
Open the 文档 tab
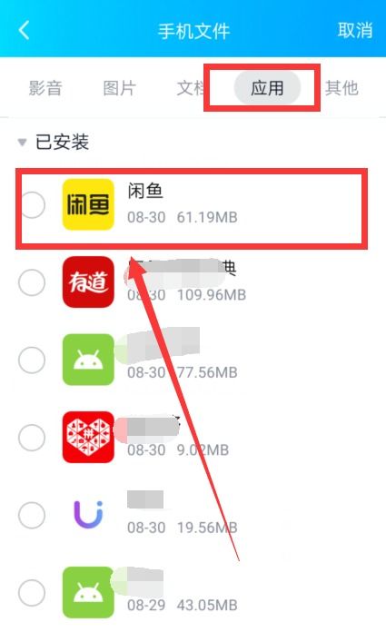(192, 88)
